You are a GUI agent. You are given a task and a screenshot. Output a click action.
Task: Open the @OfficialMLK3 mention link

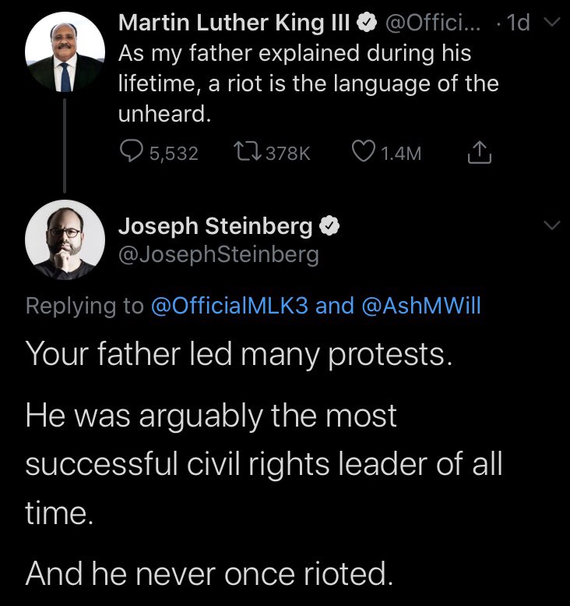[x=230, y=306]
